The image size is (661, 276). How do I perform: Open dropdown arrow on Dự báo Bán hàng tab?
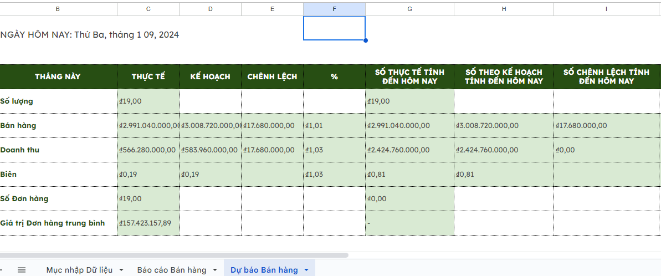click(x=306, y=270)
